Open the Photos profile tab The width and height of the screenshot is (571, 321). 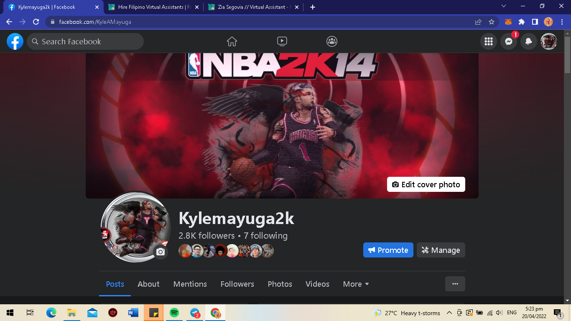[x=280, y=284]
